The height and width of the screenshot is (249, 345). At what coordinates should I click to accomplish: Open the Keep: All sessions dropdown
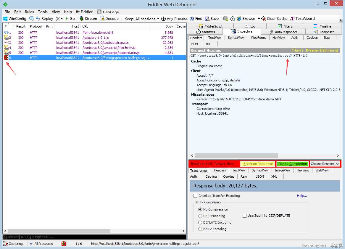tap(142, 19)
